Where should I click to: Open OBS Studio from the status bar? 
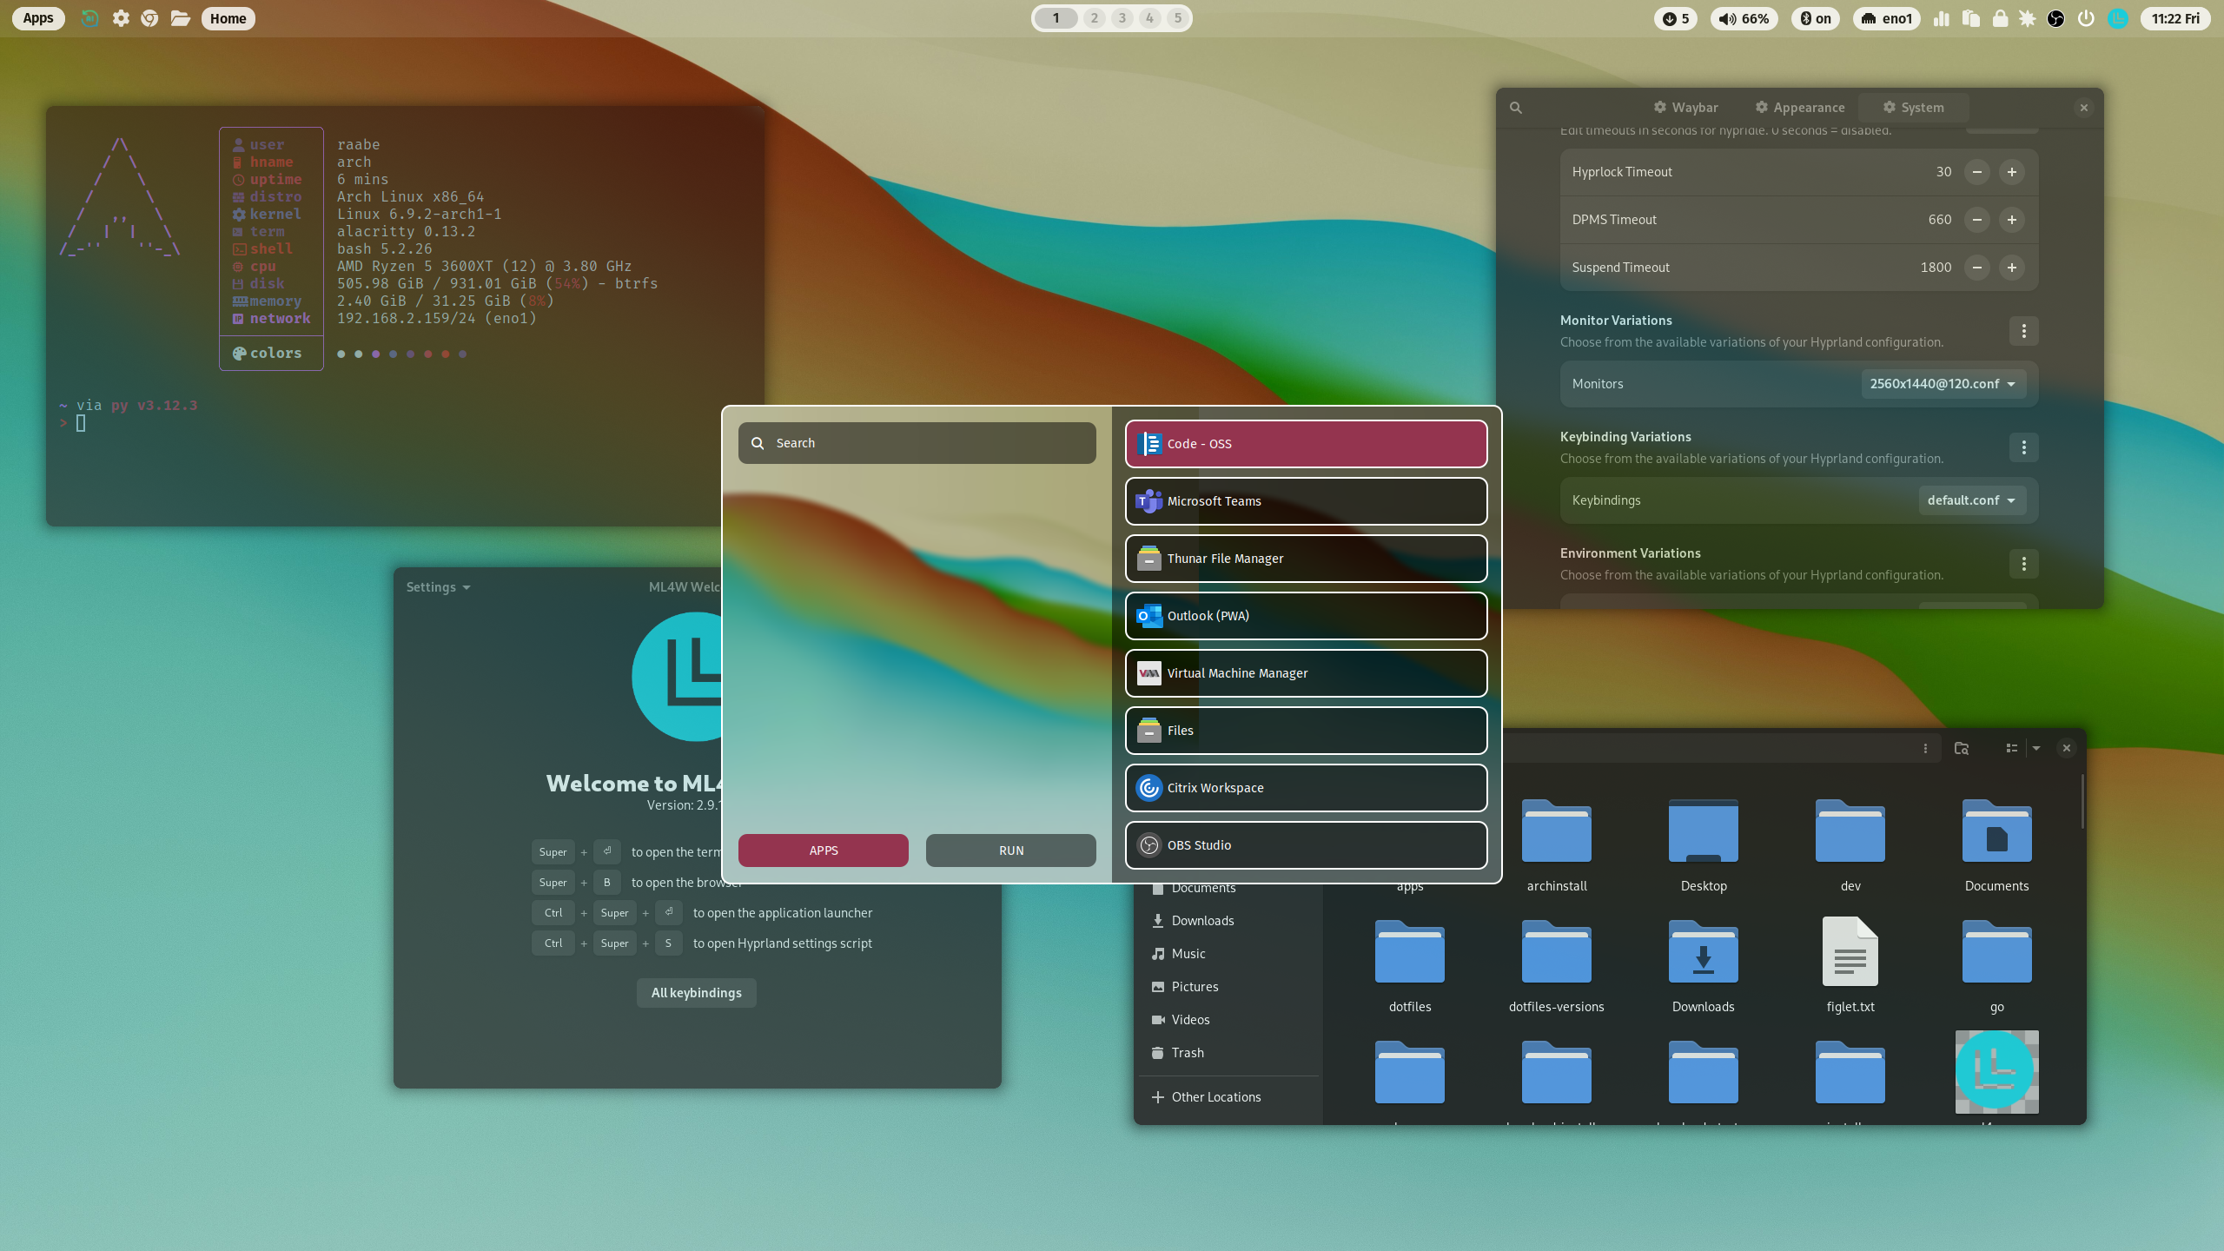click(2055, 18)
